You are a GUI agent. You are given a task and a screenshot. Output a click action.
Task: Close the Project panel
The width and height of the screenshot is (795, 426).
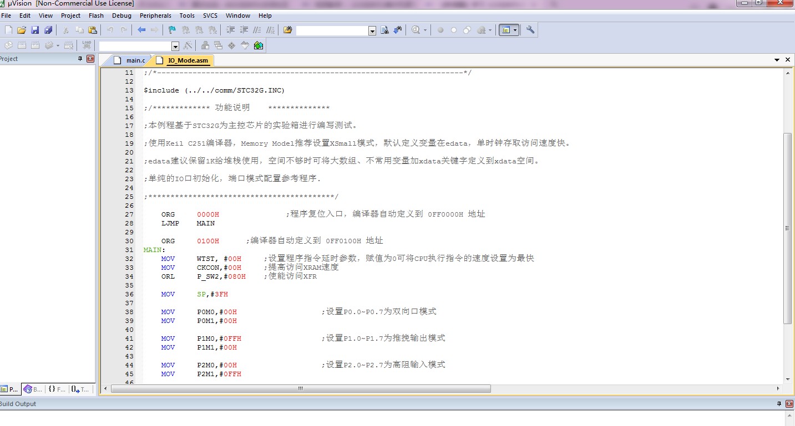point(90,59)
